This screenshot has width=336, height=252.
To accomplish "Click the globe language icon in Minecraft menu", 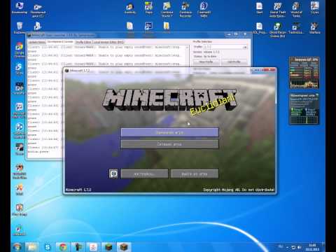I will coord(113,174).
